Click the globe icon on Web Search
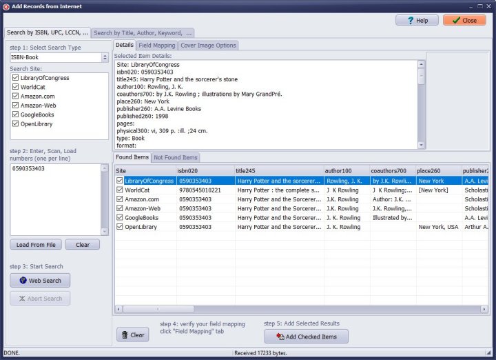 click(23, 280)
